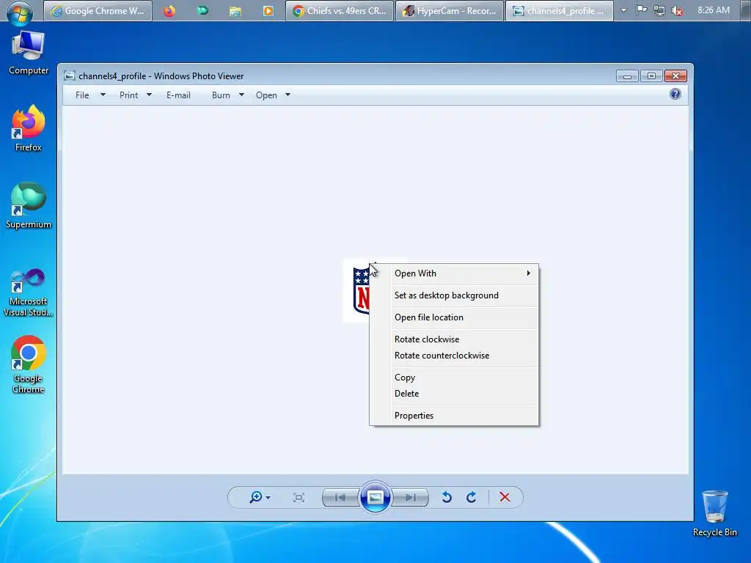Open the media player taskbar icon
Image resolution: width=751 pixels, height=563 pixels.
[x=268, y=11]
